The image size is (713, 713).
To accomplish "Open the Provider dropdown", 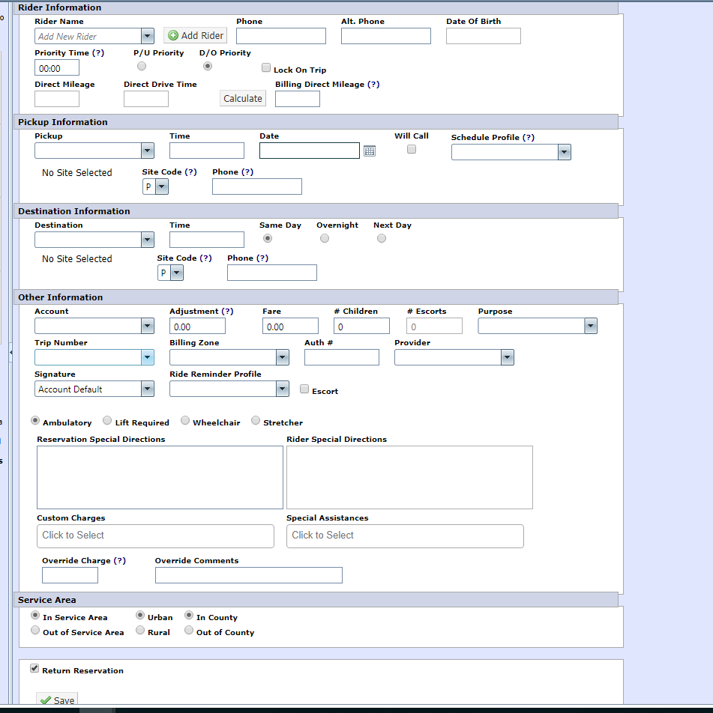I will [508, 357].
